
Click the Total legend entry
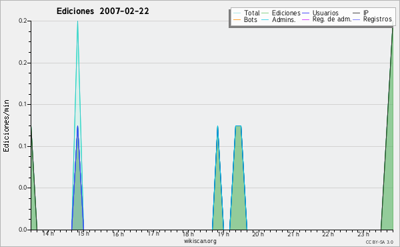(x=247, y=13)
